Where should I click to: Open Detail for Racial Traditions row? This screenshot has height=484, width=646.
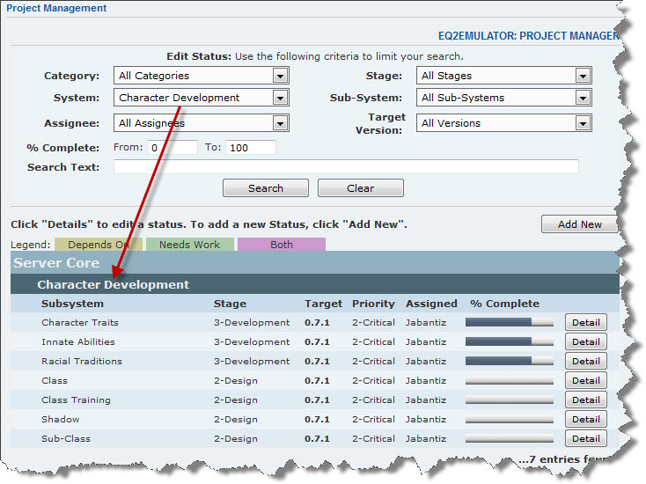pos(585,362)
